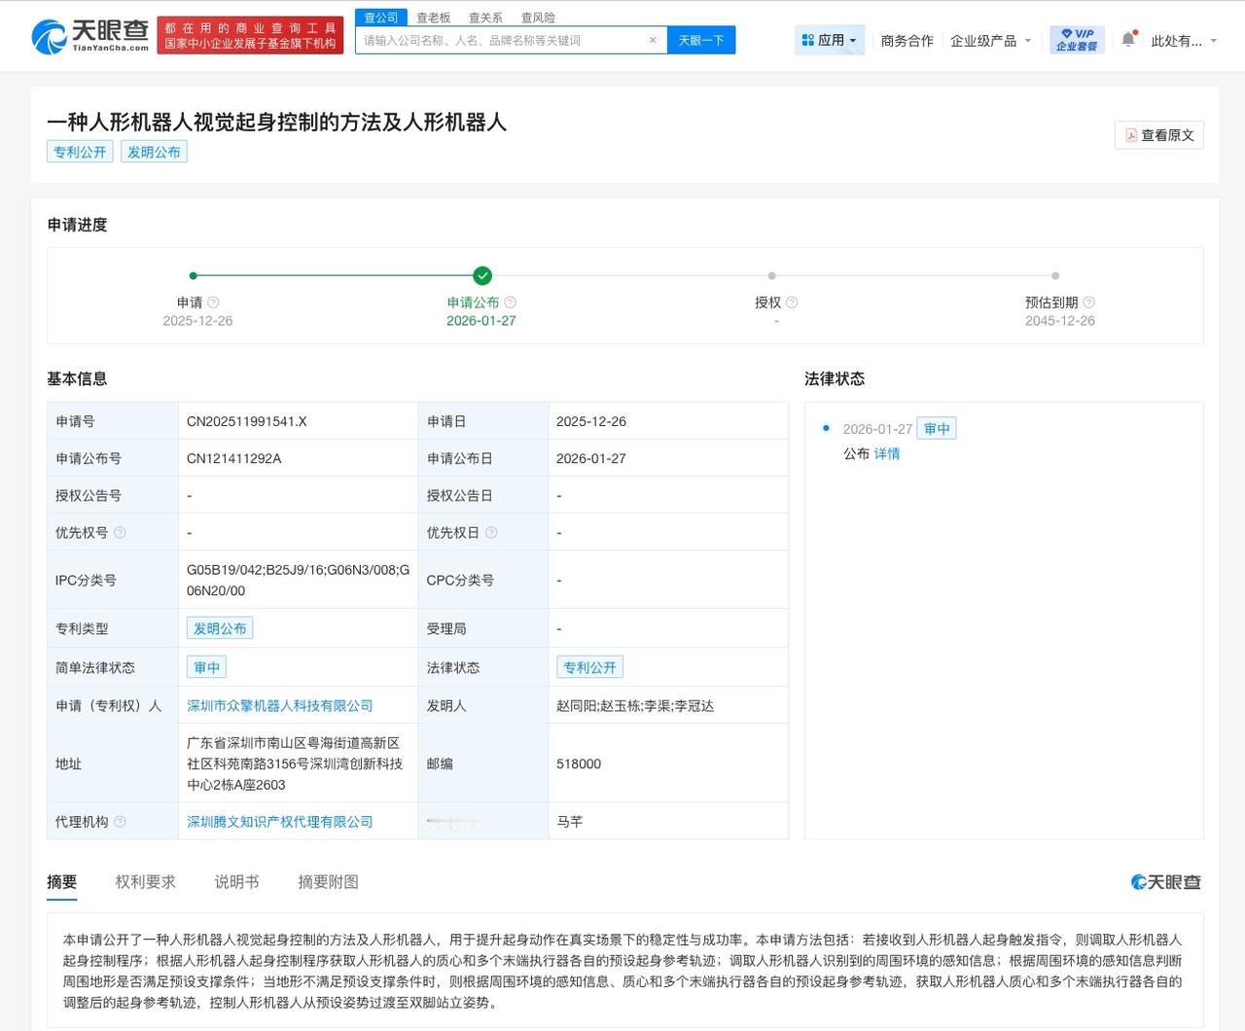Click the help icon beside 授权 in the timeline

790,302
